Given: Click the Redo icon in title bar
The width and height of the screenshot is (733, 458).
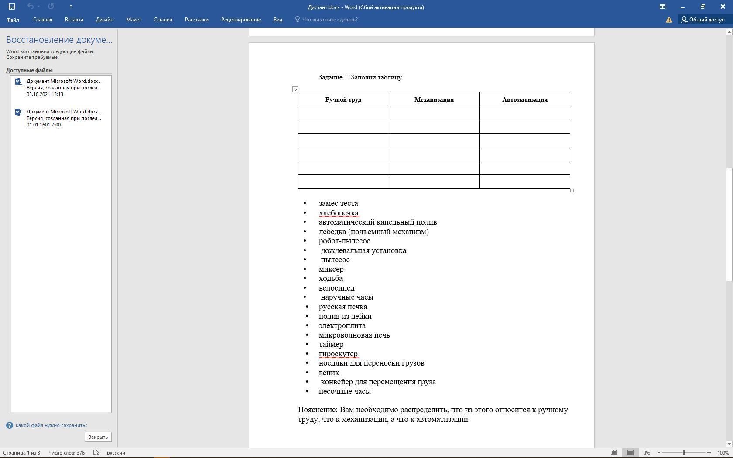Looking at the screenshot, I should point(51,7).
